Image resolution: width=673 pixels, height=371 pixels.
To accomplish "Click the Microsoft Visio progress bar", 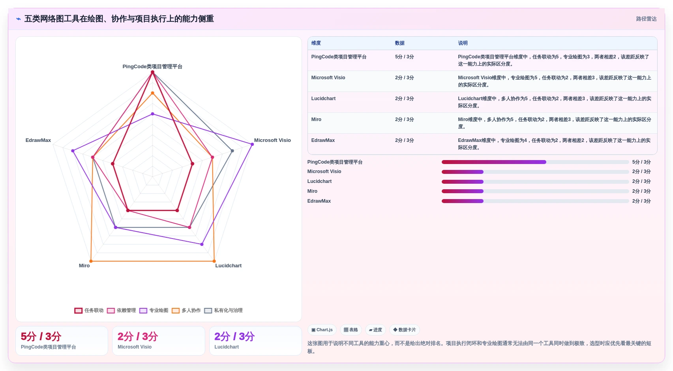I will tap(535, 172).
